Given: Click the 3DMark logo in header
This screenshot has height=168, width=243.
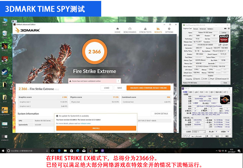Looking at the screenshot, I should point(27,30).
